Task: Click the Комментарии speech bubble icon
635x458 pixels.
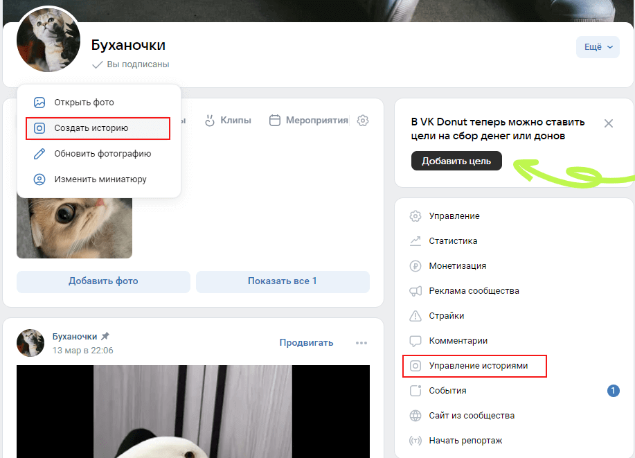Action: 415,341
